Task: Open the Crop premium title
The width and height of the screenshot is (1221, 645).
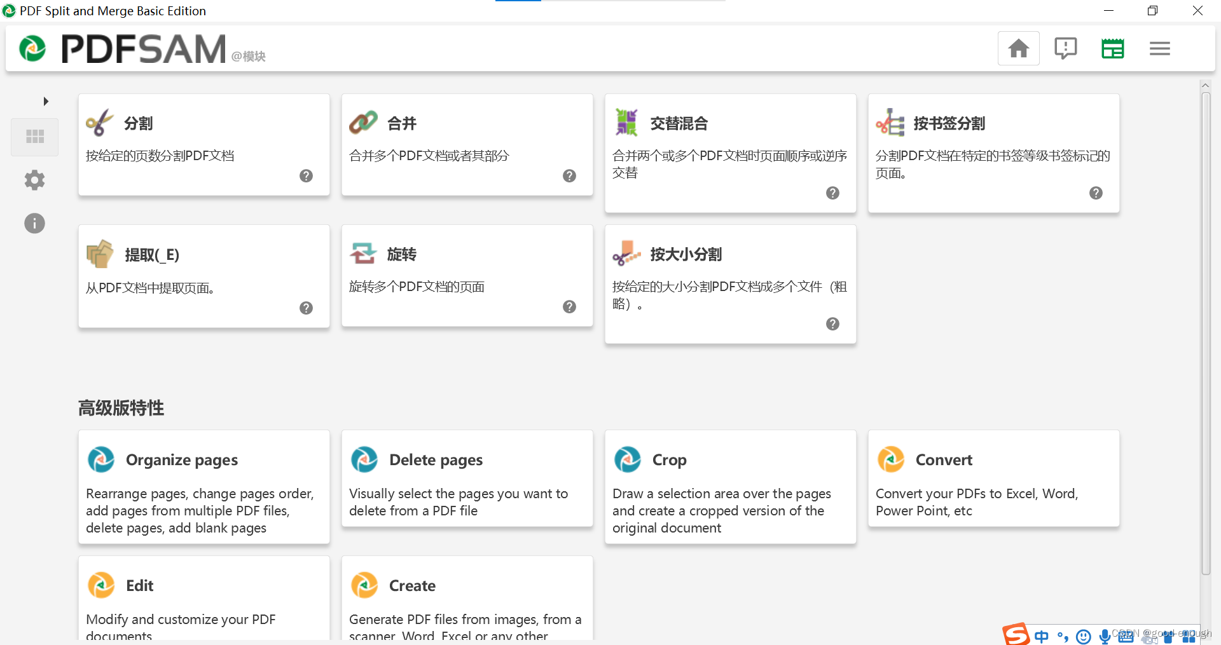Action: 670,460
